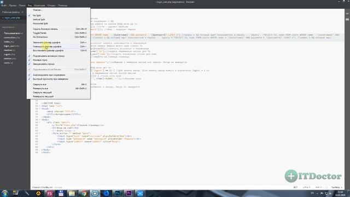Select Toggle Panels menu entry
Image resolution: width=350 pixels, height=197 pixels.
click(59, 33)
